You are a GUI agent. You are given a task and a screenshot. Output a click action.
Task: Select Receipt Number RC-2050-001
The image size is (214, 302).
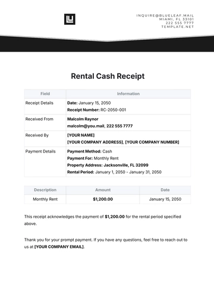click(96, 110)
